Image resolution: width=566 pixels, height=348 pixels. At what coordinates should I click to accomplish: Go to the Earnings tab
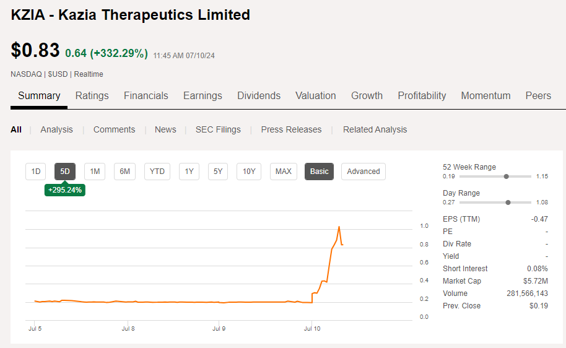click(202, 96)
